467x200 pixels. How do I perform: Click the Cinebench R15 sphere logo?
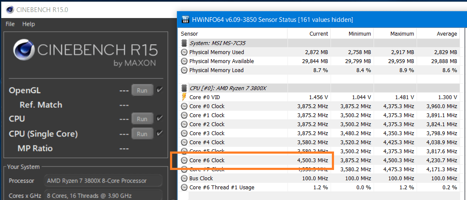click(23, 50)
